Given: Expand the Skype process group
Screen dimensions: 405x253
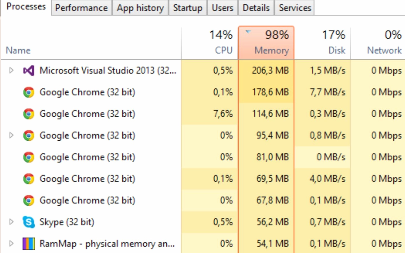Looking at the screenshot, I should click(11, 222).
